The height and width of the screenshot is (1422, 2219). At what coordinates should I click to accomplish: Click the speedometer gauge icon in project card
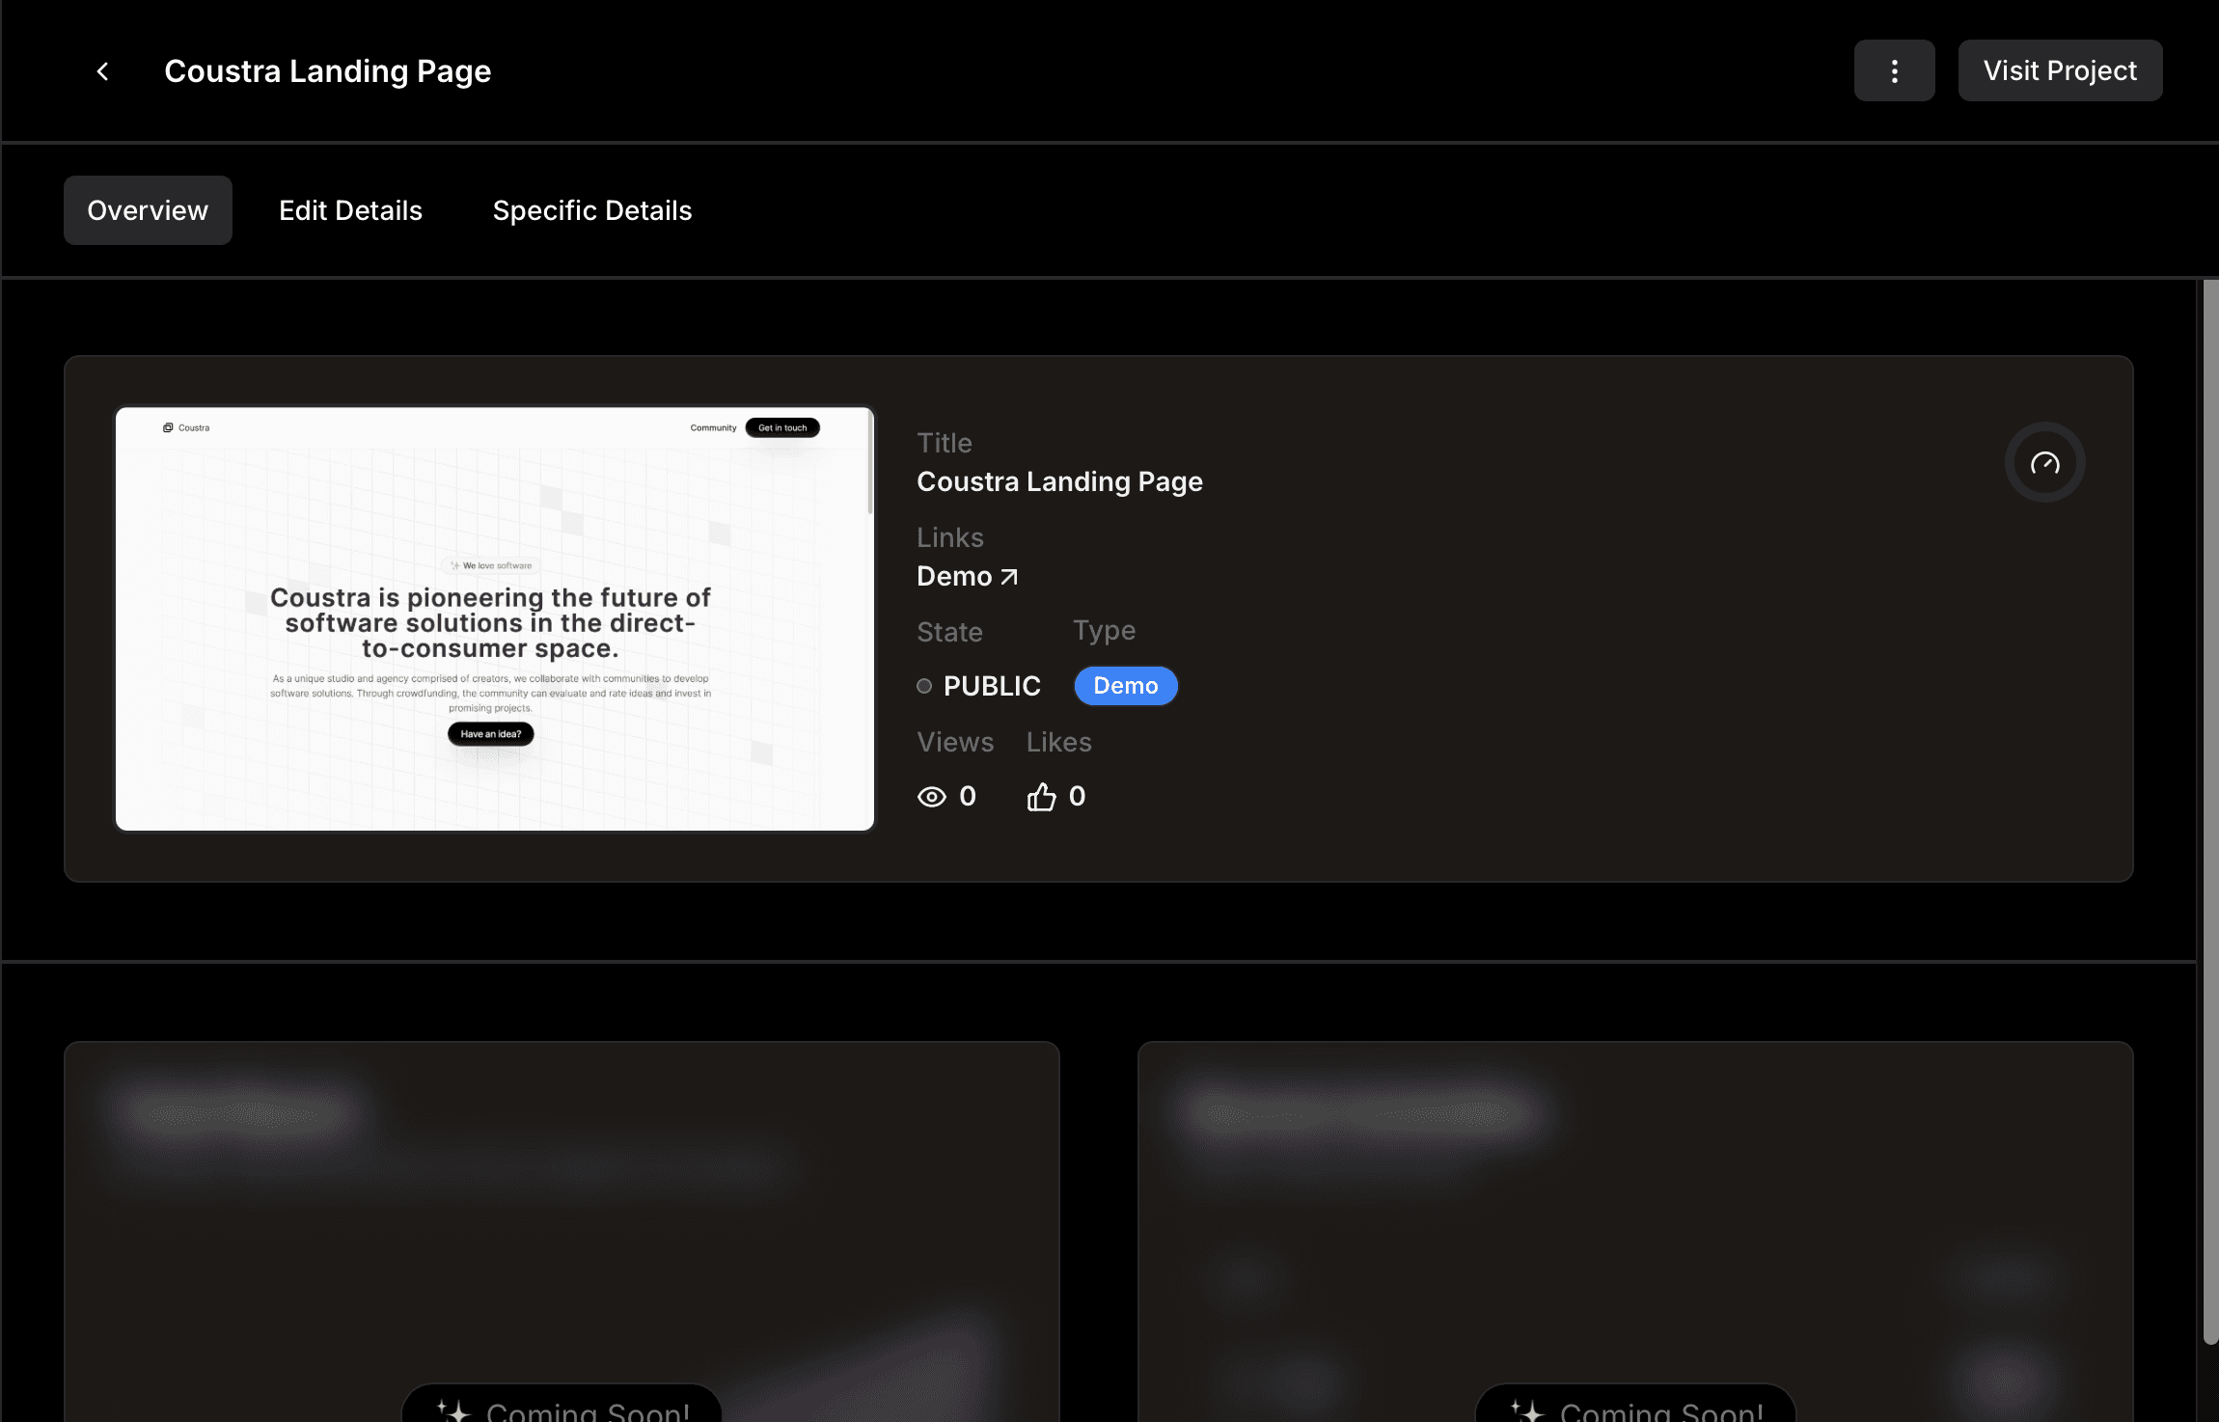(2044, 463)
